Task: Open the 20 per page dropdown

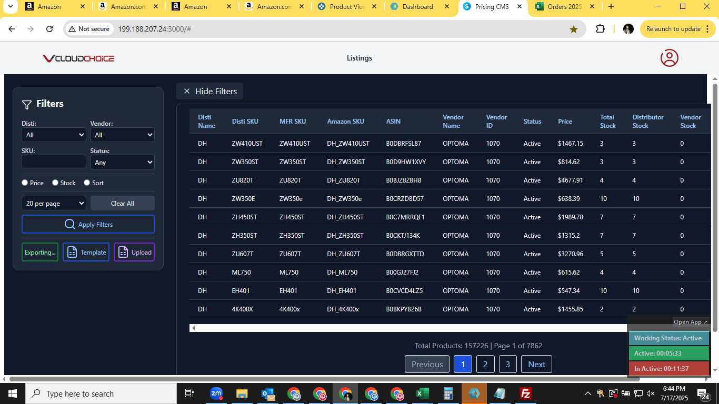Action: click(x=54, y=203)
